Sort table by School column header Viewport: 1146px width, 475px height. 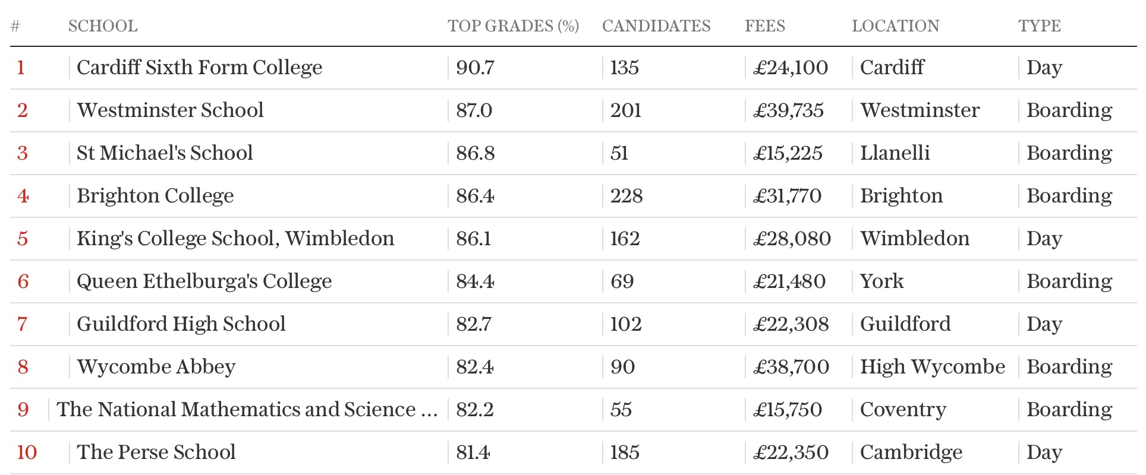(103, 26)
